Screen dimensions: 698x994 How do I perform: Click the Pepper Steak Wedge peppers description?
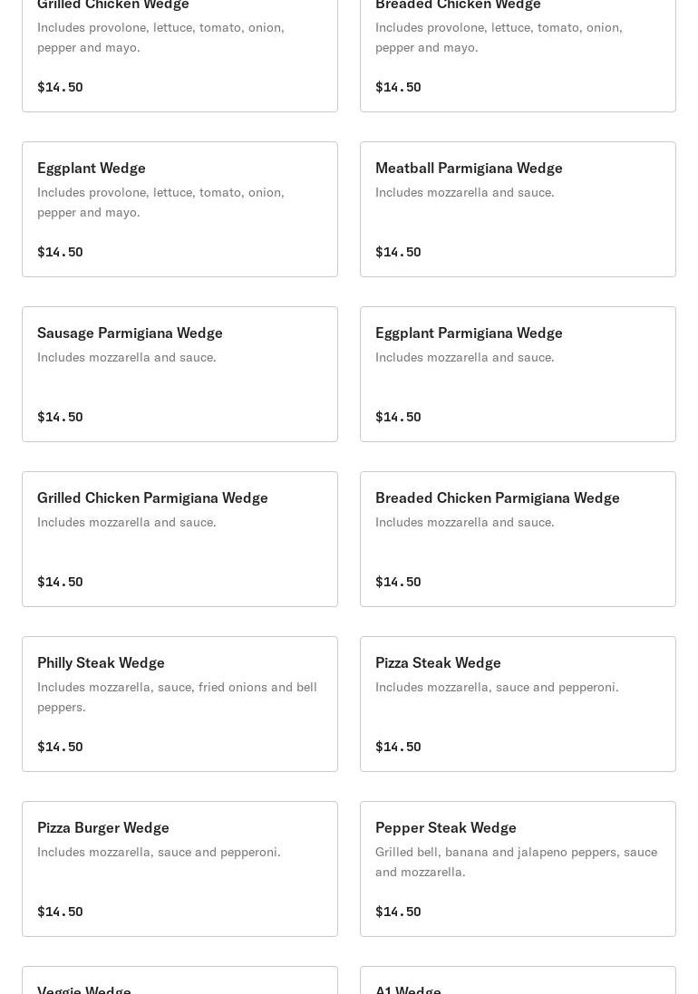tap(516, 862)
